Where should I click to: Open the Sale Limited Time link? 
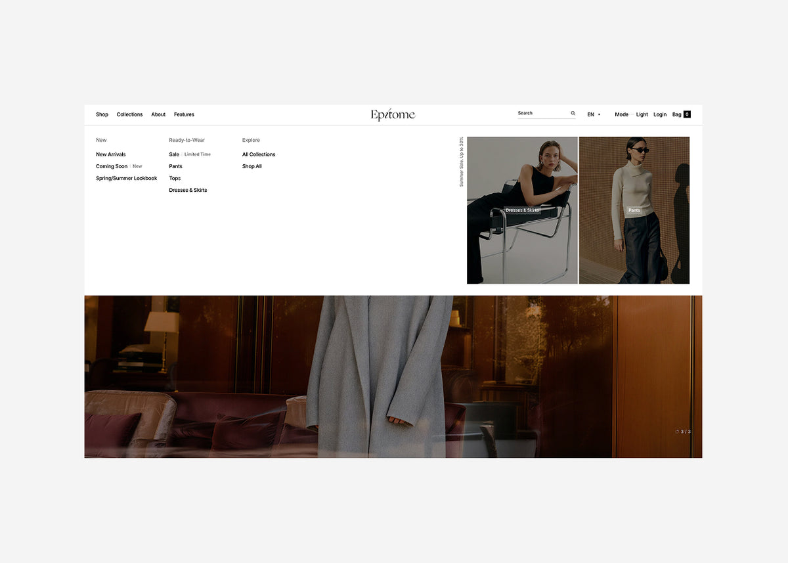click(x=190, y=154)
